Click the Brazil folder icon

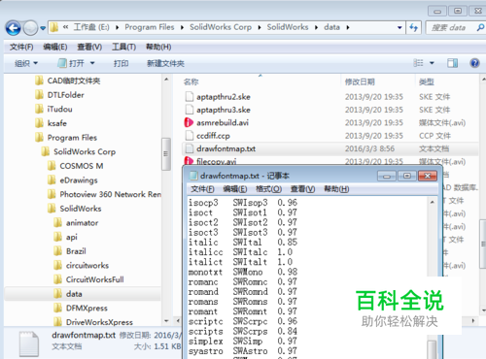(x=57, y=251)
